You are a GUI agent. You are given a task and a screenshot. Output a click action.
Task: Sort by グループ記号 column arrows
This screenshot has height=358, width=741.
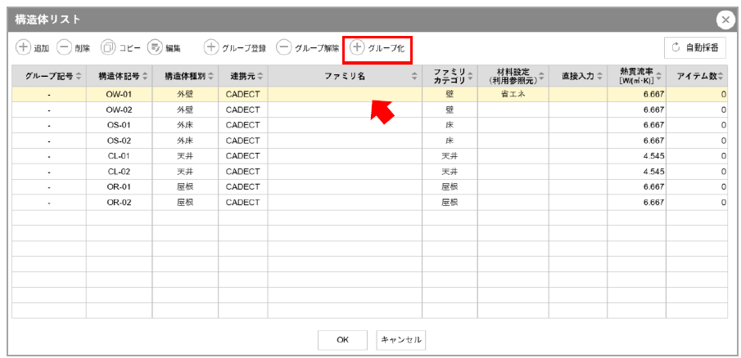point(79,76)
